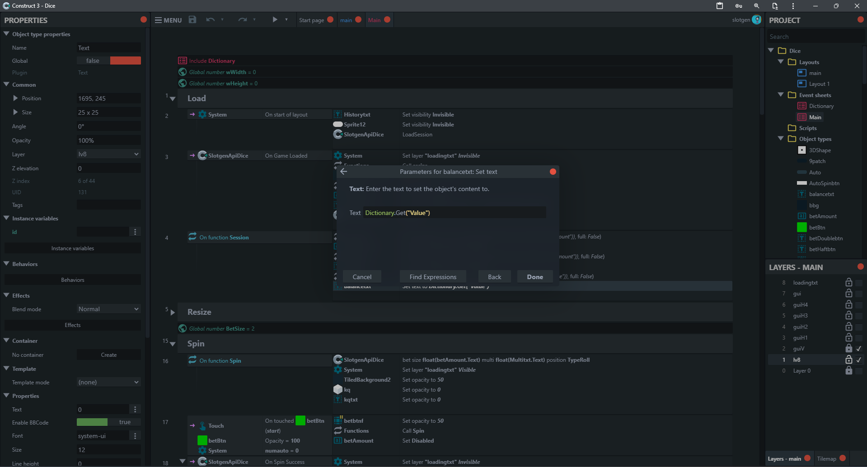Click the Text expression input field
This screenshot has width=867, height=467.
point(455,213)
